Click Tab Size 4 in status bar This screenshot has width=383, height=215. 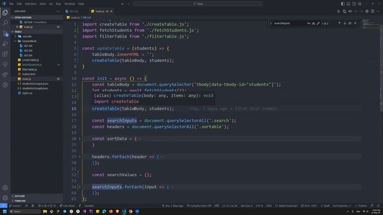coord(247,205)
